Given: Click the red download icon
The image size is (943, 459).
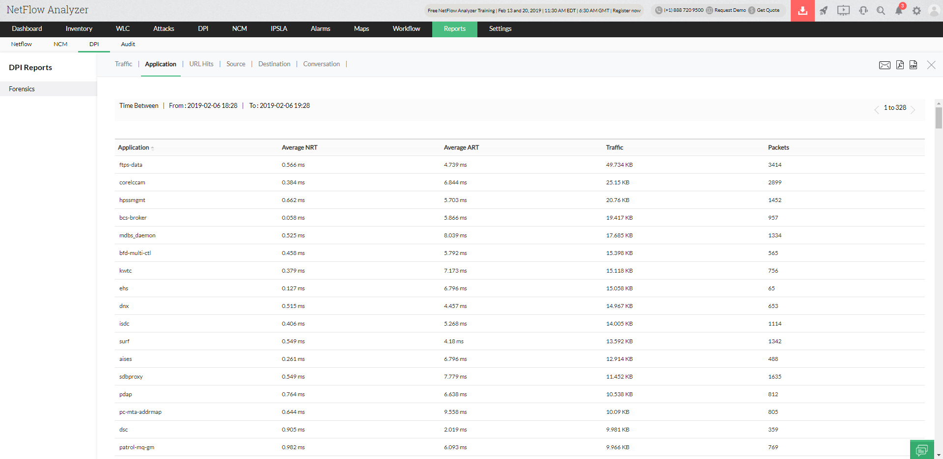Looking at the screenshot, I should 803,11.
